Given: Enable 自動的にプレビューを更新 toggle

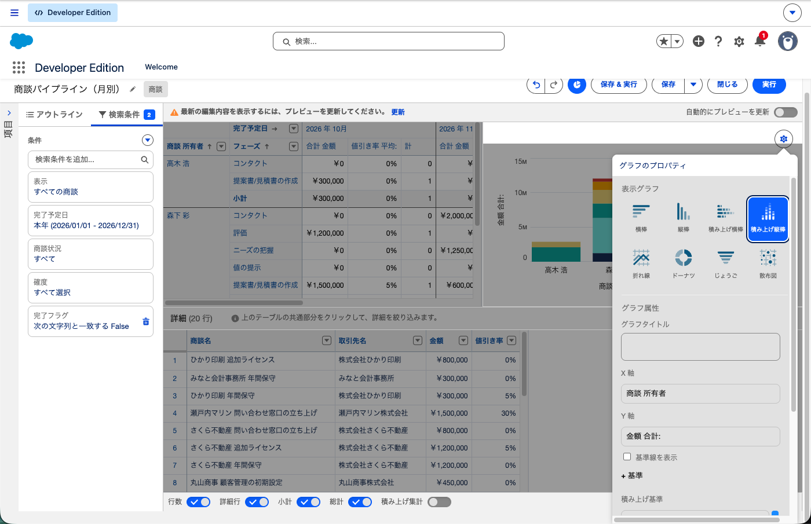Looking at the screenshot, I should (x=786, y=112).
